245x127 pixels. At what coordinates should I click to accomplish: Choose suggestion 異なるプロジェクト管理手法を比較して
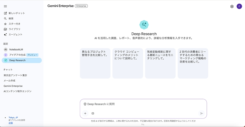(x=95, y=63)
